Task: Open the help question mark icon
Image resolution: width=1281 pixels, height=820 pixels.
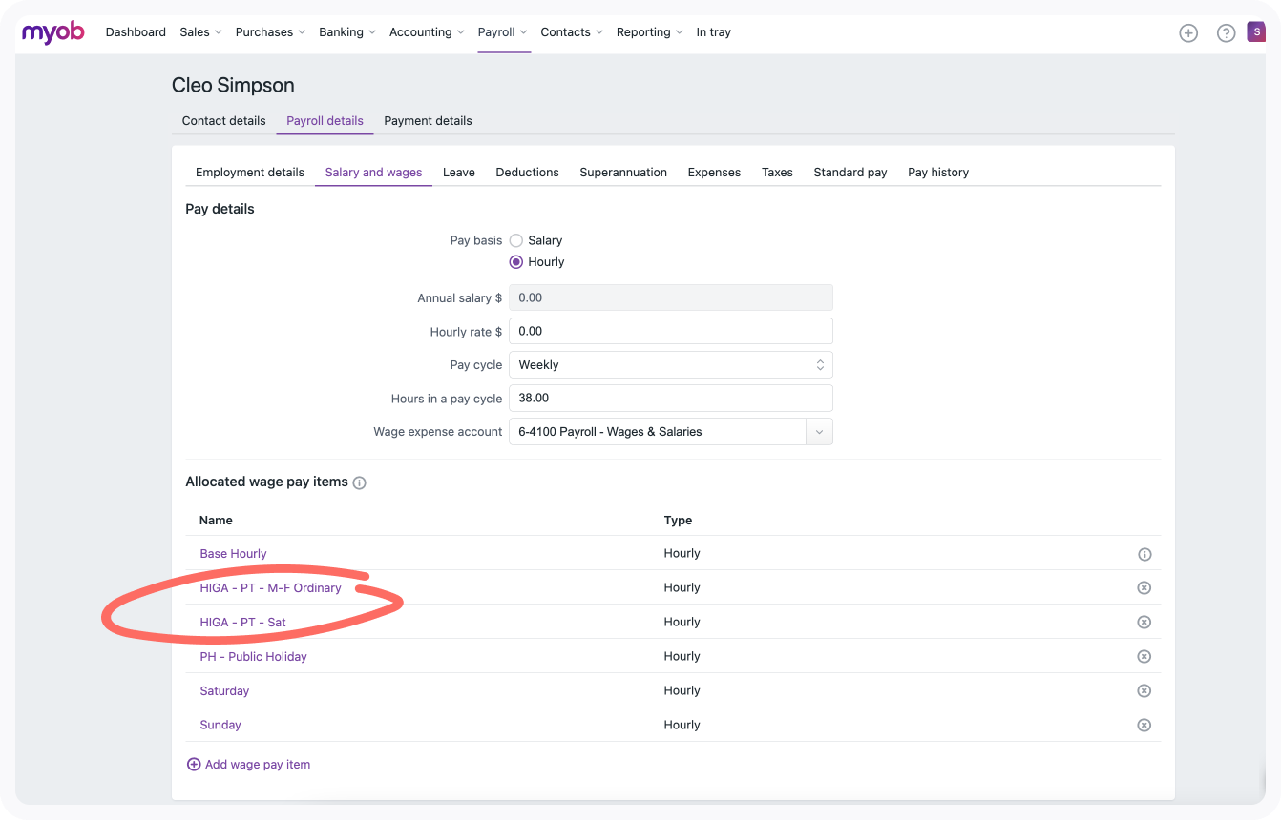Action: [x=1226, y=32]
